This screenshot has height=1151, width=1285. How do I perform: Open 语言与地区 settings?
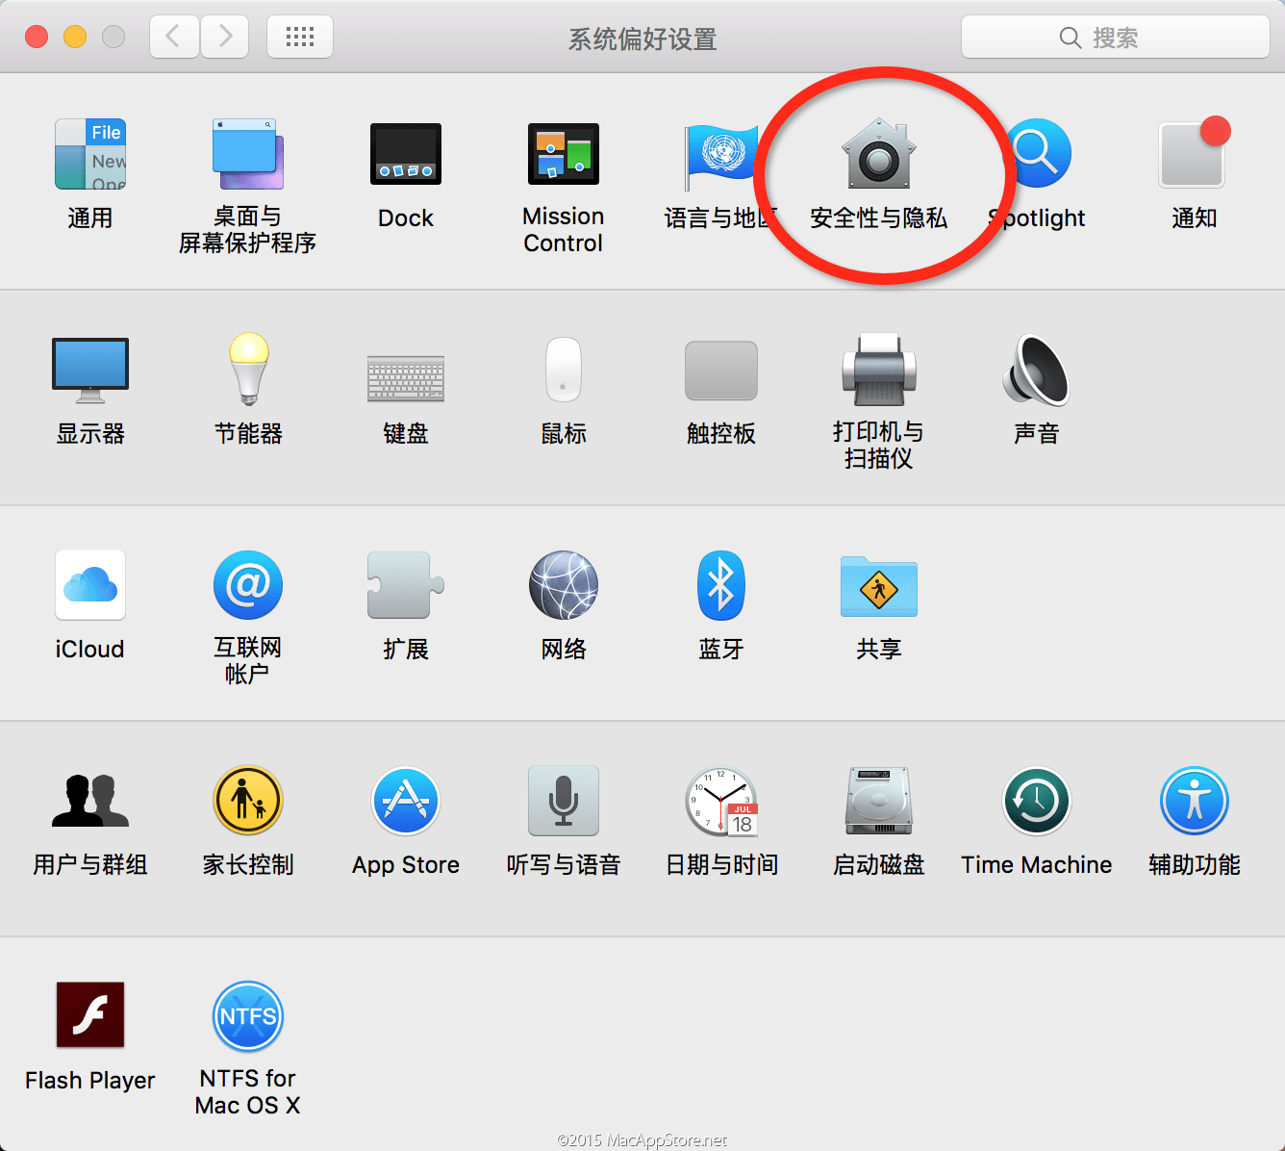[720, 154]
